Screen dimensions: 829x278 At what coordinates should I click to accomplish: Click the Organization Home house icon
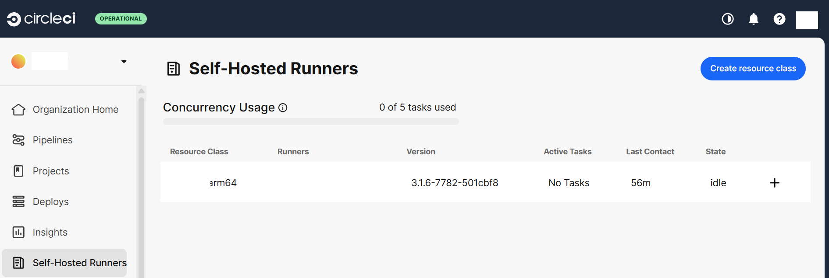18,109
